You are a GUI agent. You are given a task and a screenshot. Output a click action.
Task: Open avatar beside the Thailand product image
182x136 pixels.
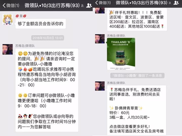100,39
